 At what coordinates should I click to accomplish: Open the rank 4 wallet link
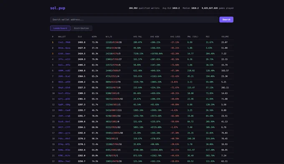click(64, 60)
